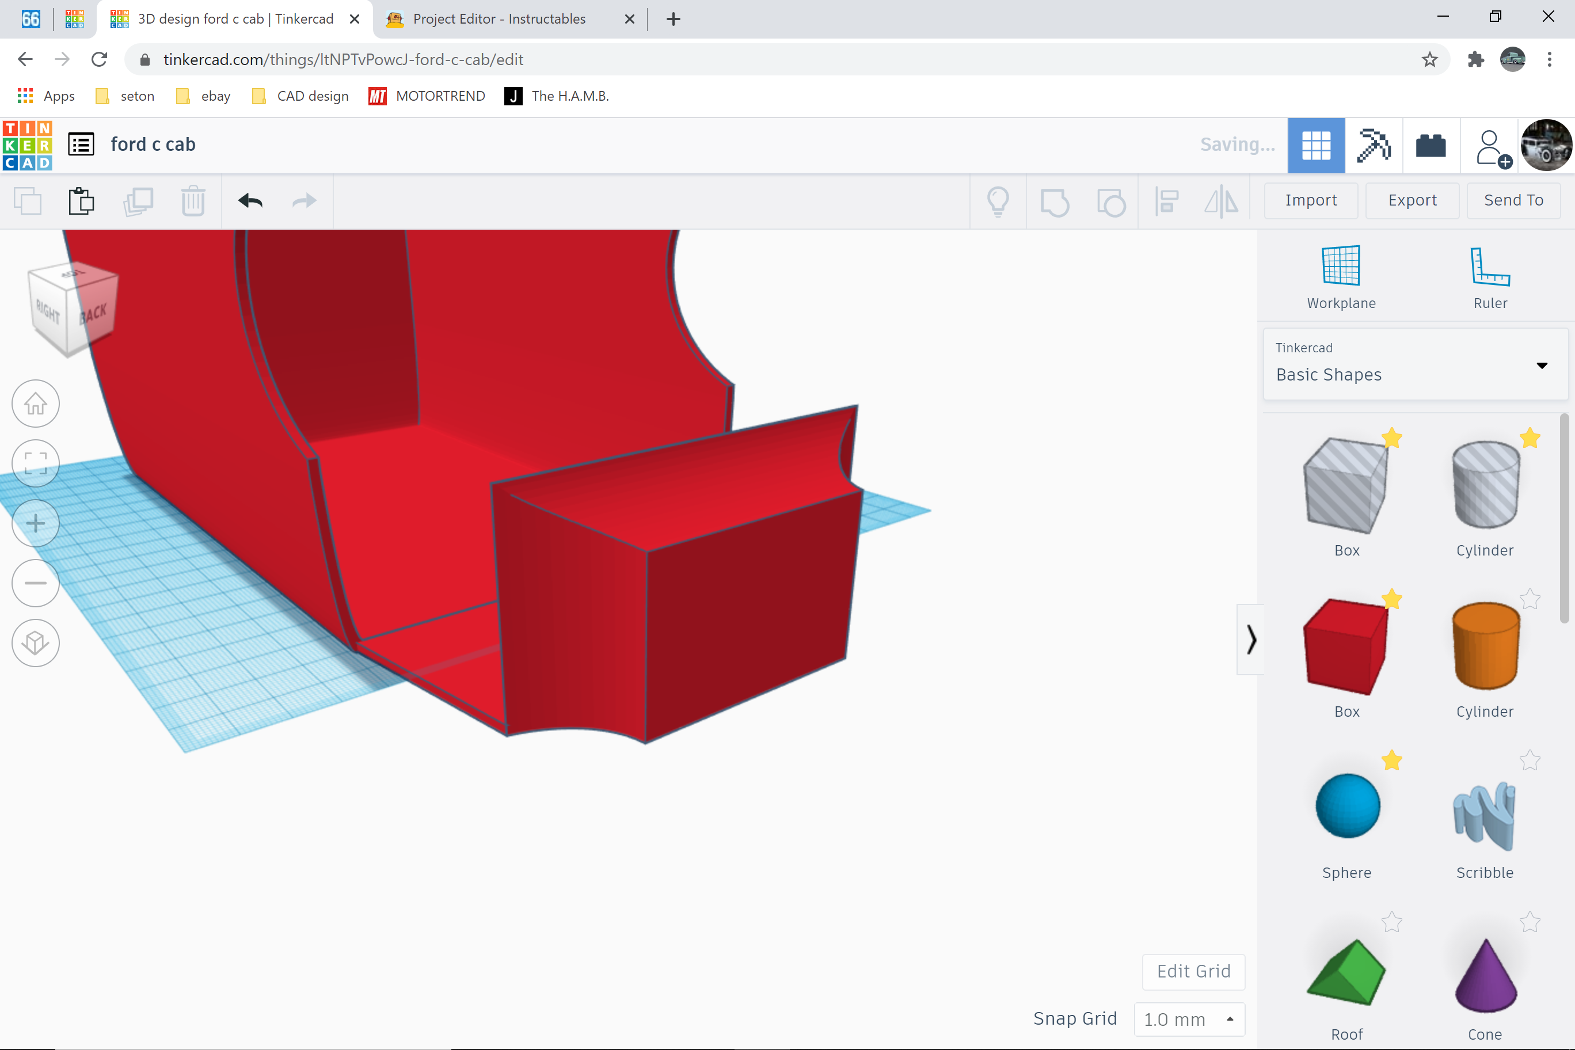Open The H.A.M.B. bookmark

557,96
